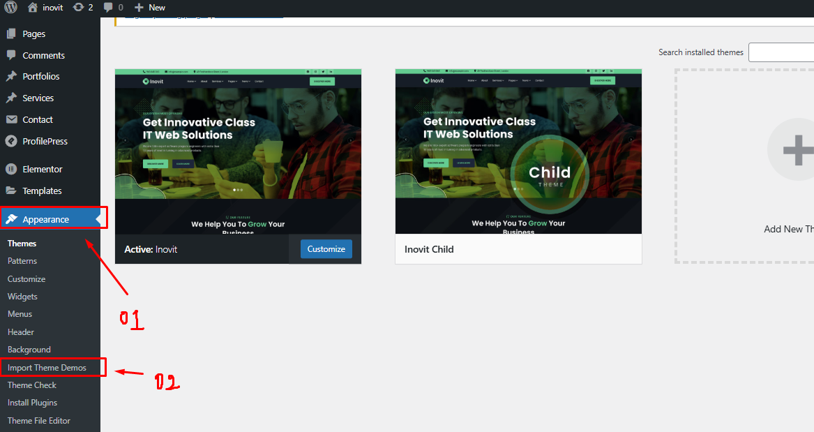This screenshot has height=432, width=814.
Task: Click the Inovit Child theme name
Action: (x=430, y=249)
